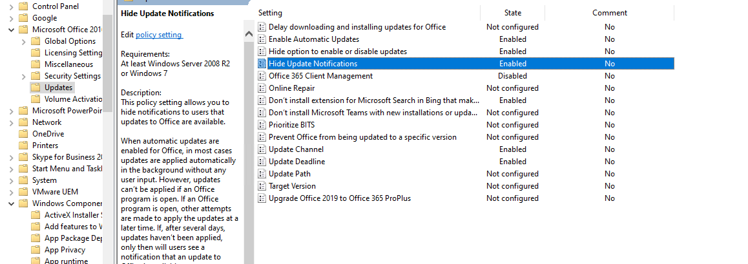Select Office 365 Client Management setting

point(320,76)
